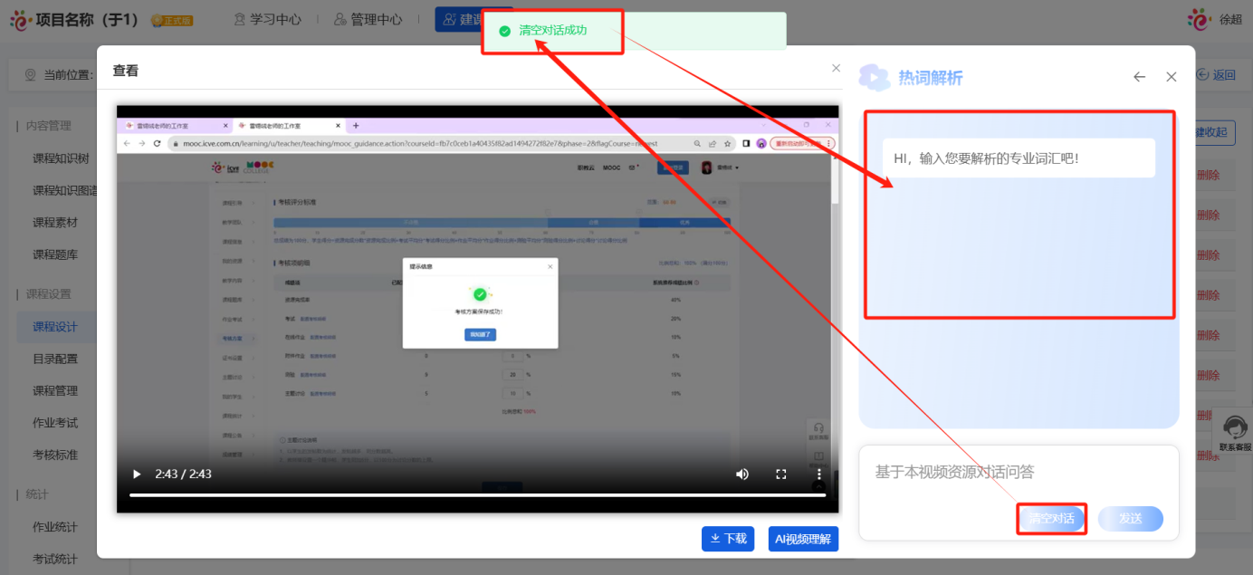The image size is (1253, 575).
Task: Close the 热词解析 panel with X
Action: coord(1171,77)
